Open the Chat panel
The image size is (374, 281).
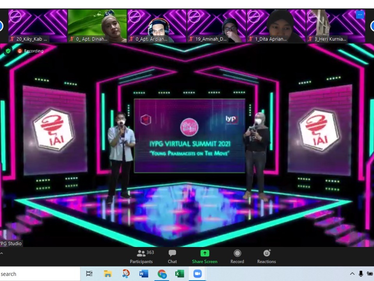click(172, 256)
